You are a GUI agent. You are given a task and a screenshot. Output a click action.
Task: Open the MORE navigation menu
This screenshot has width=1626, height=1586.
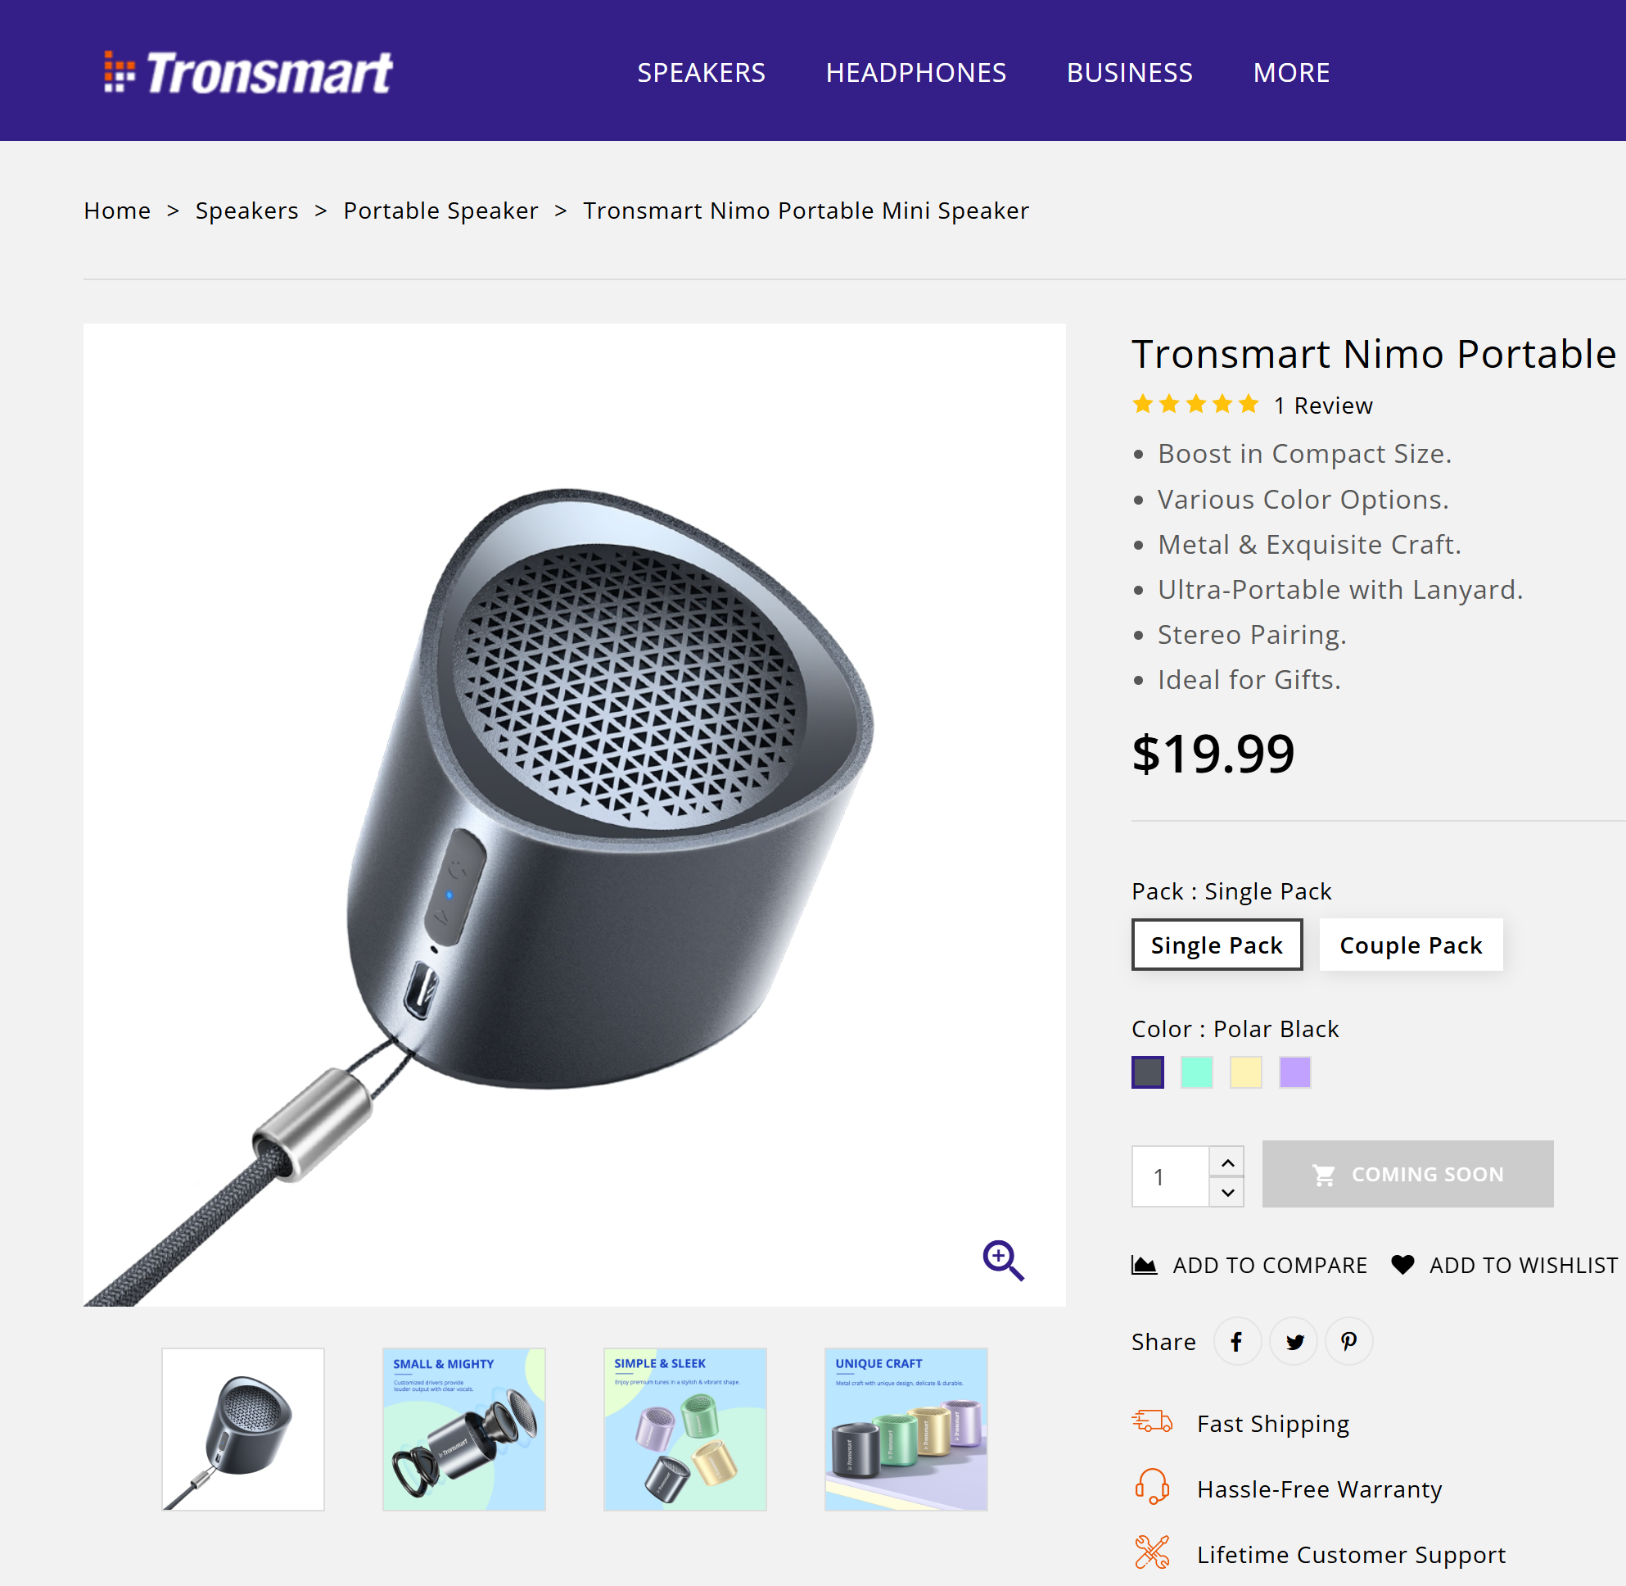1290,73
